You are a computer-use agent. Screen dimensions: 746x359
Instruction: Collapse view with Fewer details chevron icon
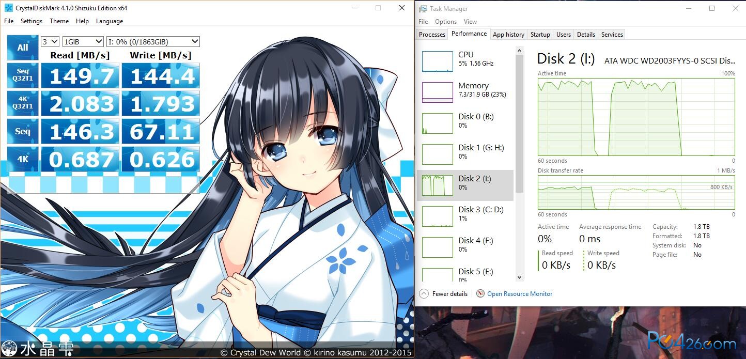coord(424,293)
